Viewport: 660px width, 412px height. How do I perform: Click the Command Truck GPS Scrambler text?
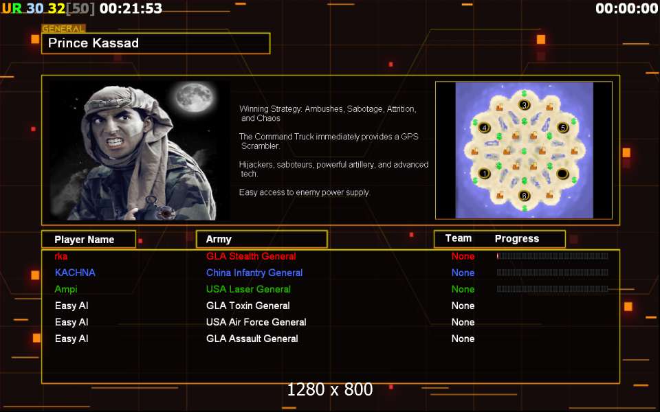coord(329,141)
